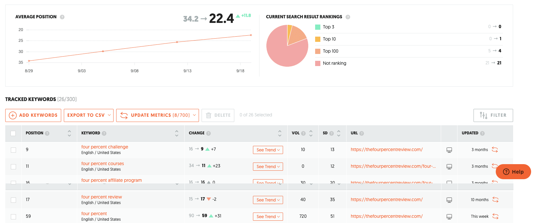The width and height of the screenshot is (537, 223).
Task: Sort table by Change column arrows
Action: click(280, 133)
